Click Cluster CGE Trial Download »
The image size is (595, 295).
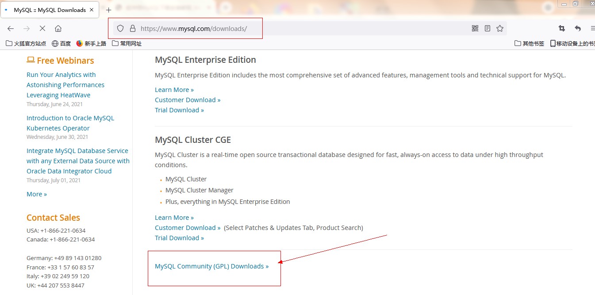[x=179, y=238]
